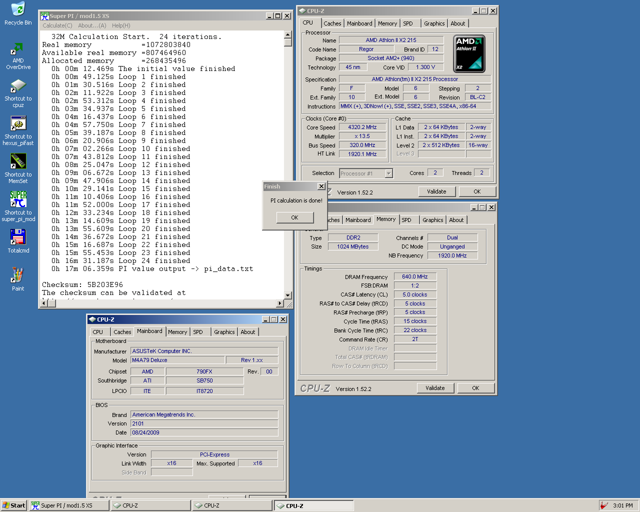
Task: Click OK in the CPU-Z Memory window
Action: 475,388
